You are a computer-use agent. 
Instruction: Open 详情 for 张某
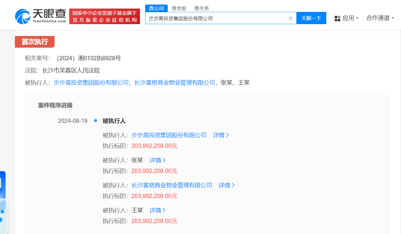[157, 160]
